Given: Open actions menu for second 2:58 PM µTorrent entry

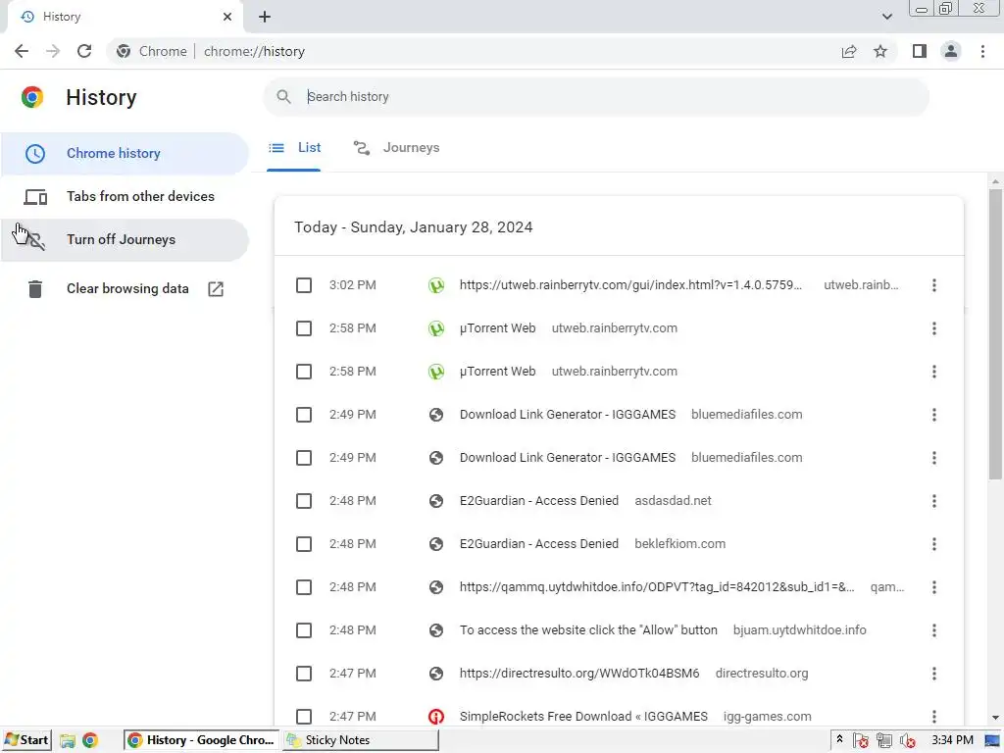Looking at the screenshot, I should (x=934, y=372).
